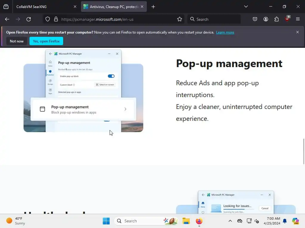The width and height of the screenshot is (305, 228).
Task: Show site security padlock info
Action: click(56, 19)
